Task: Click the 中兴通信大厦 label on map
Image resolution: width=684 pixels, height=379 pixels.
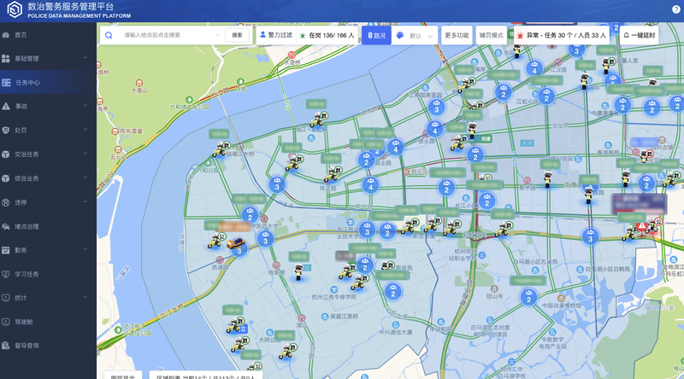Action: coord(396,332)
